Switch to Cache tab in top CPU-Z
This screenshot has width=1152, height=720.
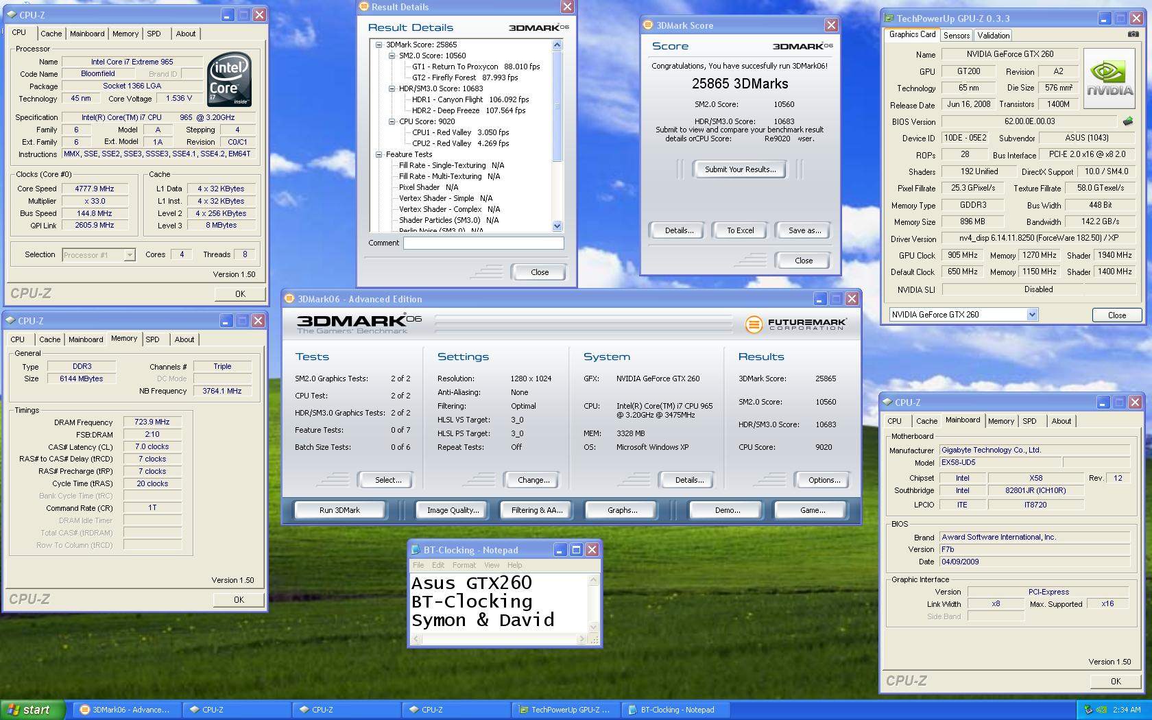pos(51,34)
